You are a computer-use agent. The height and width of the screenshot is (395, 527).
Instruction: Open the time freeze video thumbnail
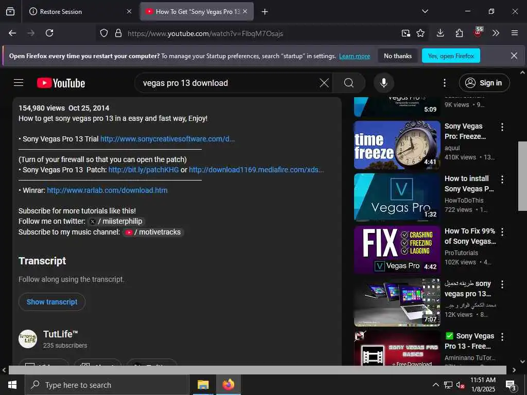(x=397, y=145)
